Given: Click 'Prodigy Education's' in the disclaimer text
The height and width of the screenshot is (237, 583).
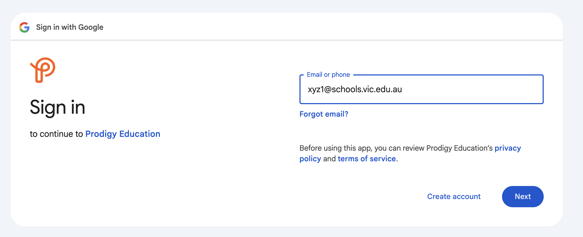Looking at the screenshot, I should 459,148.
